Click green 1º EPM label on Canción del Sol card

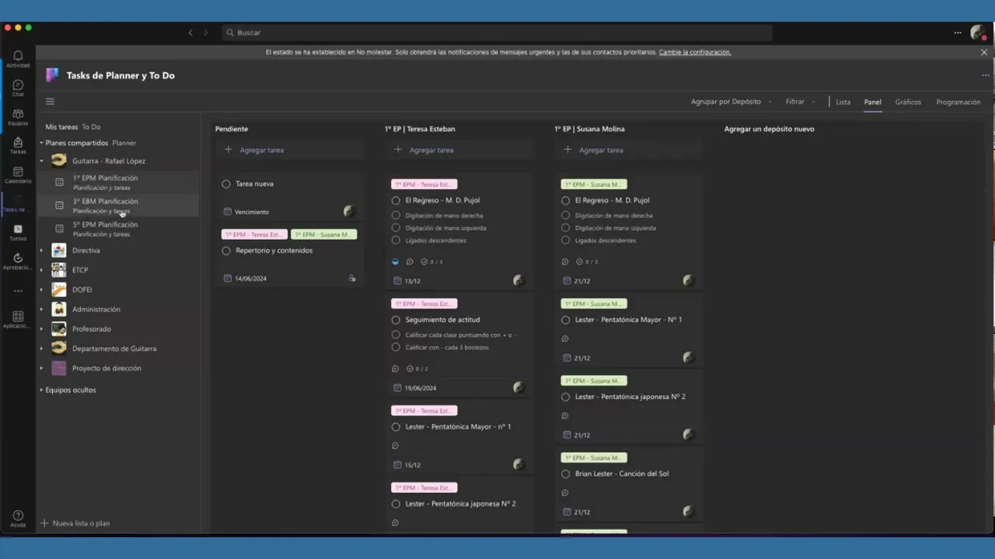[x=593, y=457]
